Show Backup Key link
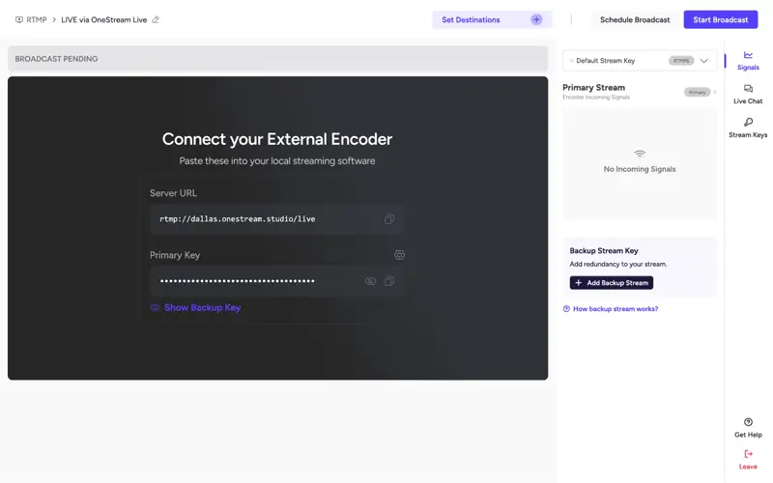The image size is (773, 483). pos(195,307)
